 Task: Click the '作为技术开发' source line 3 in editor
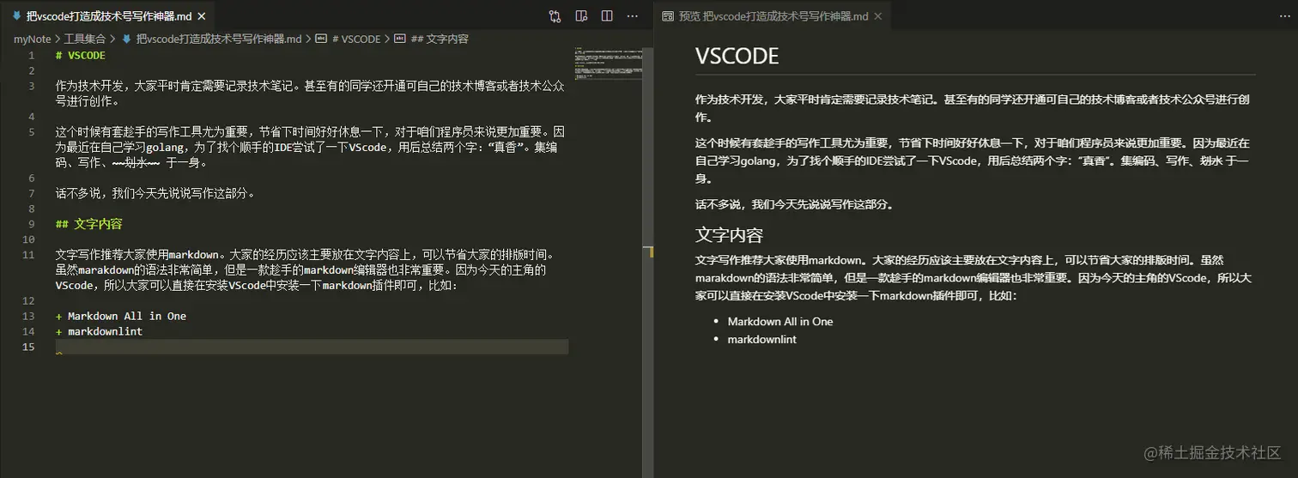[x=309, y=94]
